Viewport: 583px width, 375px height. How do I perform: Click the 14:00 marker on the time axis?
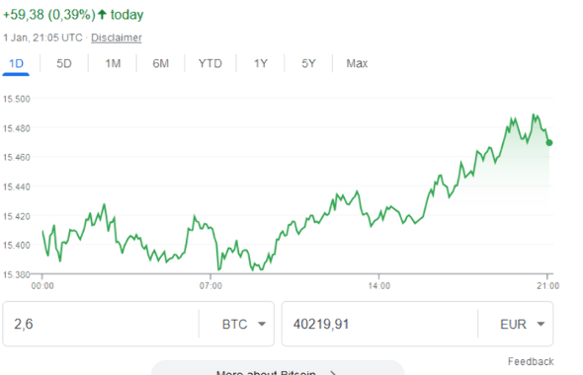click(379, 285)
